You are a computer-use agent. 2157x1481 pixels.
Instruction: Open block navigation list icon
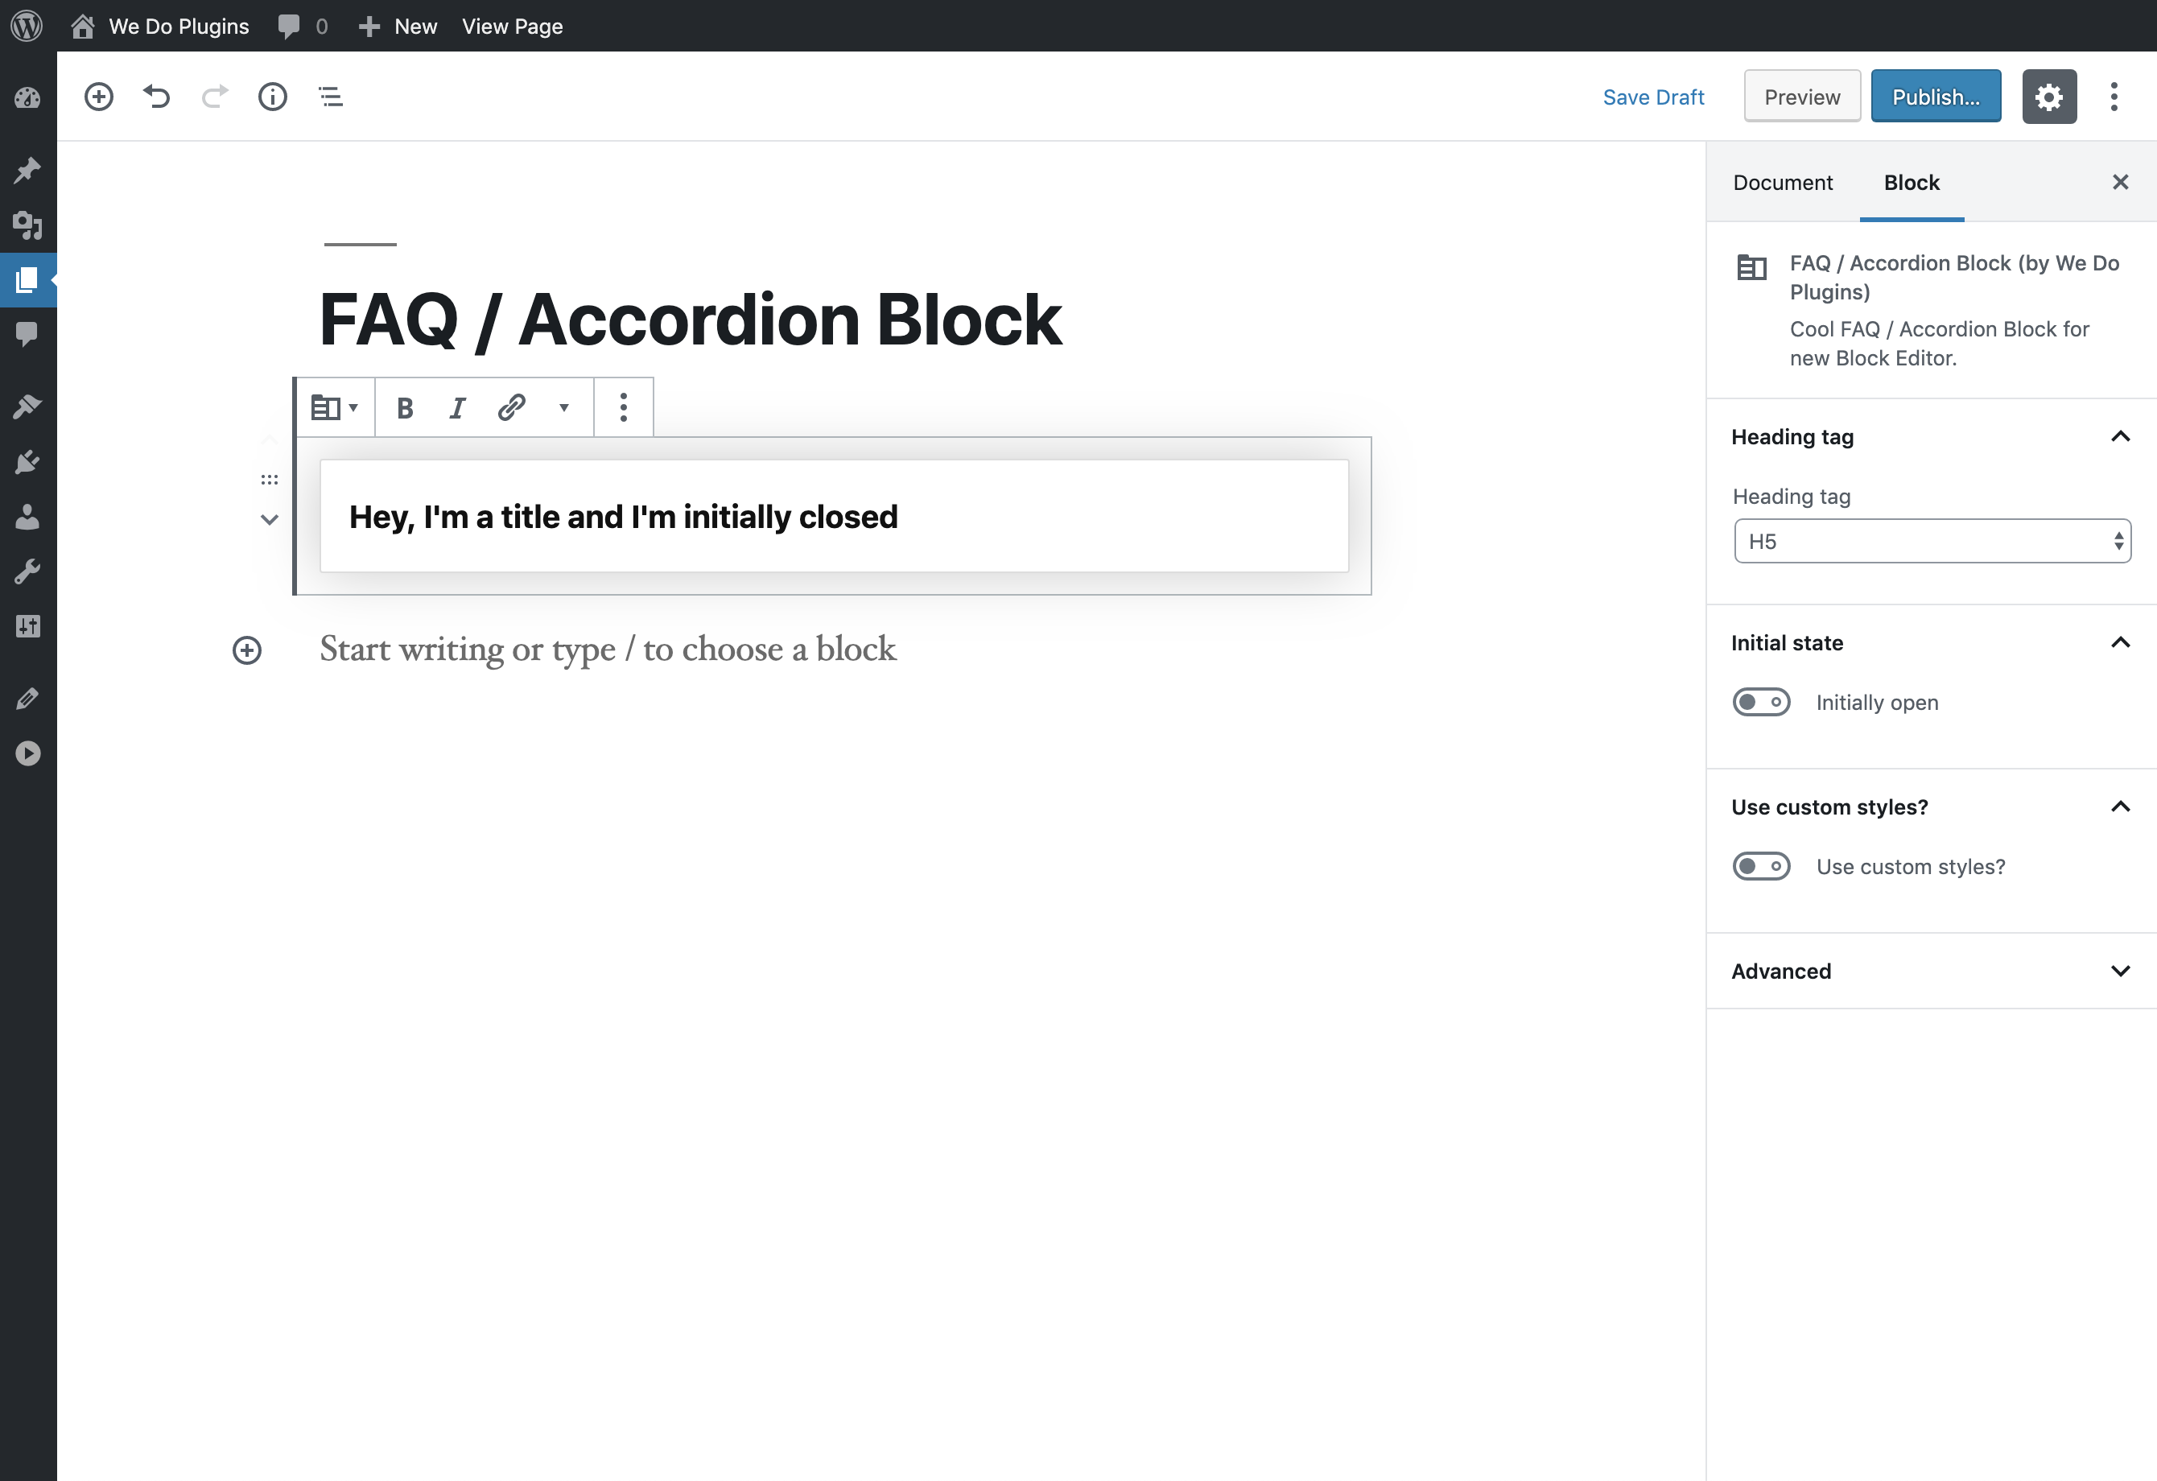click(x=331, y=97)
